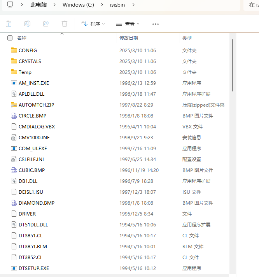
Task: Click type 配置设置 of CSLFILE.INI
Action: [x=192, y=160]
